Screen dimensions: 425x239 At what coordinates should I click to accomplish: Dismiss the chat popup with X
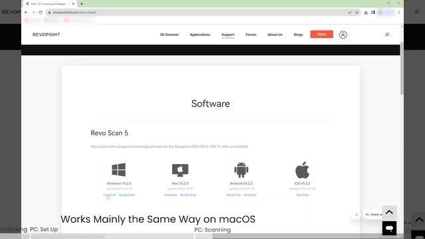click(x=357, y=214)
